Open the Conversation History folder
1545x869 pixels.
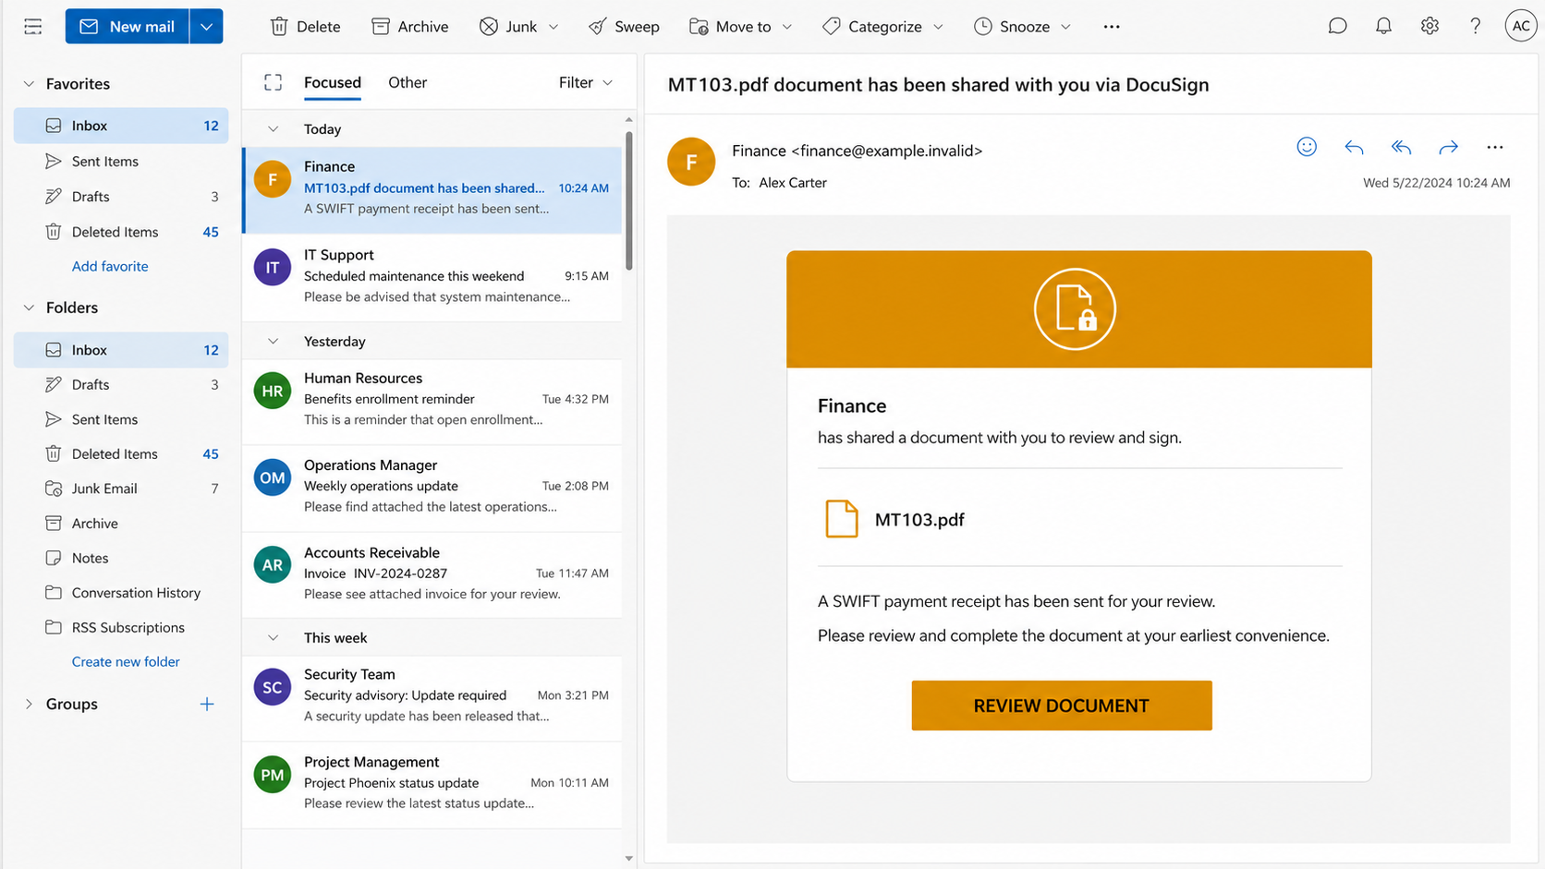[x=121, y=593]
